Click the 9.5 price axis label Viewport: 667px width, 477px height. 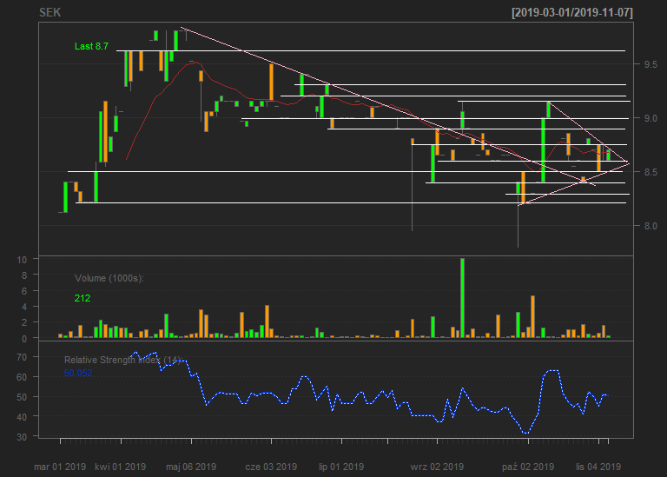(x=650, y=64)
